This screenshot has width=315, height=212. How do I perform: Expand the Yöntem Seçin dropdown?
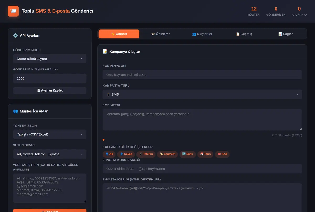50,134
